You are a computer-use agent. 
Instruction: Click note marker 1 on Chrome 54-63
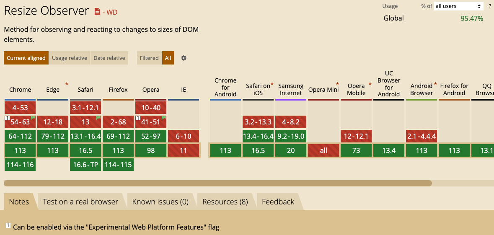pos(7,118)
